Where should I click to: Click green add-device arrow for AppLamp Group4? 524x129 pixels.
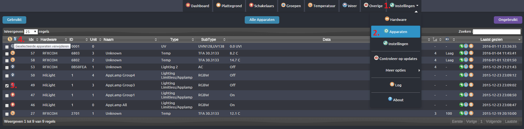pos(461,75)
